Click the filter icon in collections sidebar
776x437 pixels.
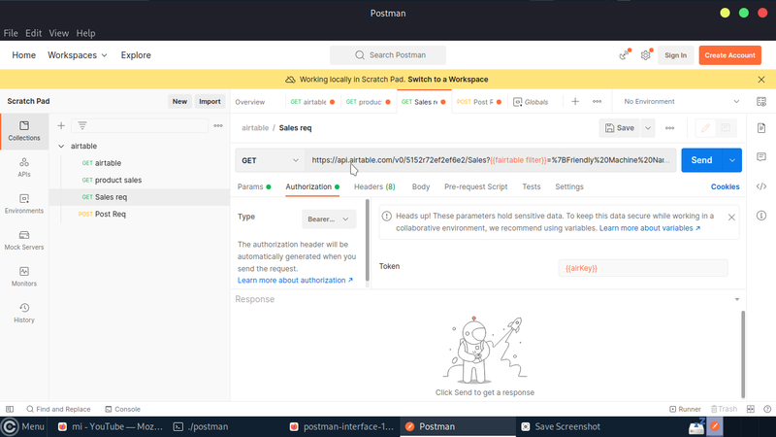82,126
